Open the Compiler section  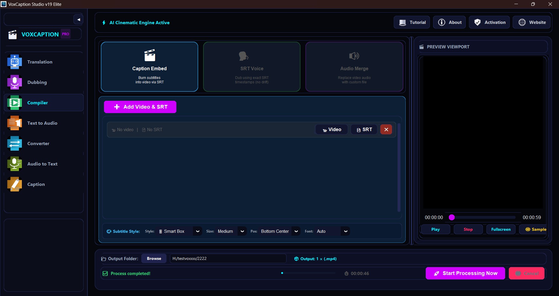44,103
